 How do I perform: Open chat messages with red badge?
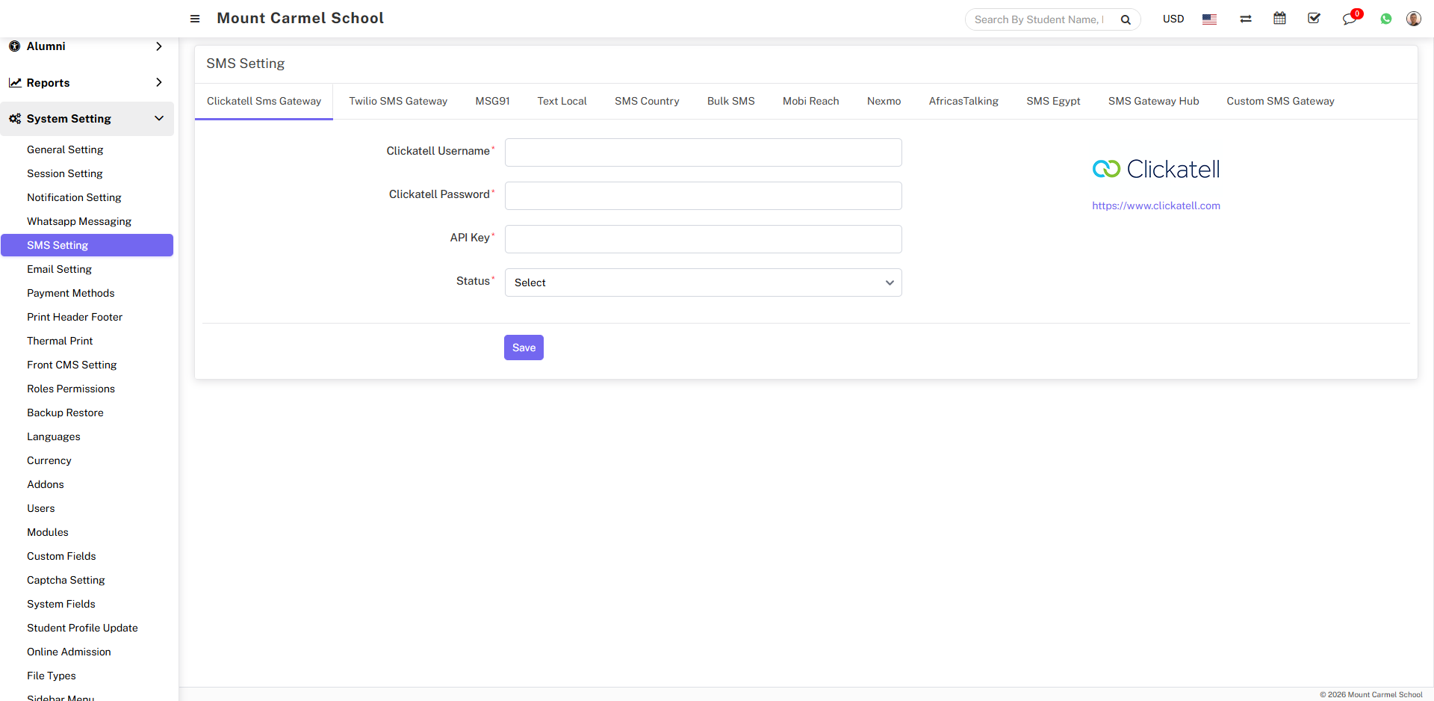(x=1350, y=19)
